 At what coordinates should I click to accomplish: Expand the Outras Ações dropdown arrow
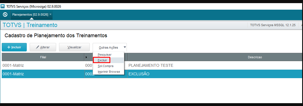point(125,47)
